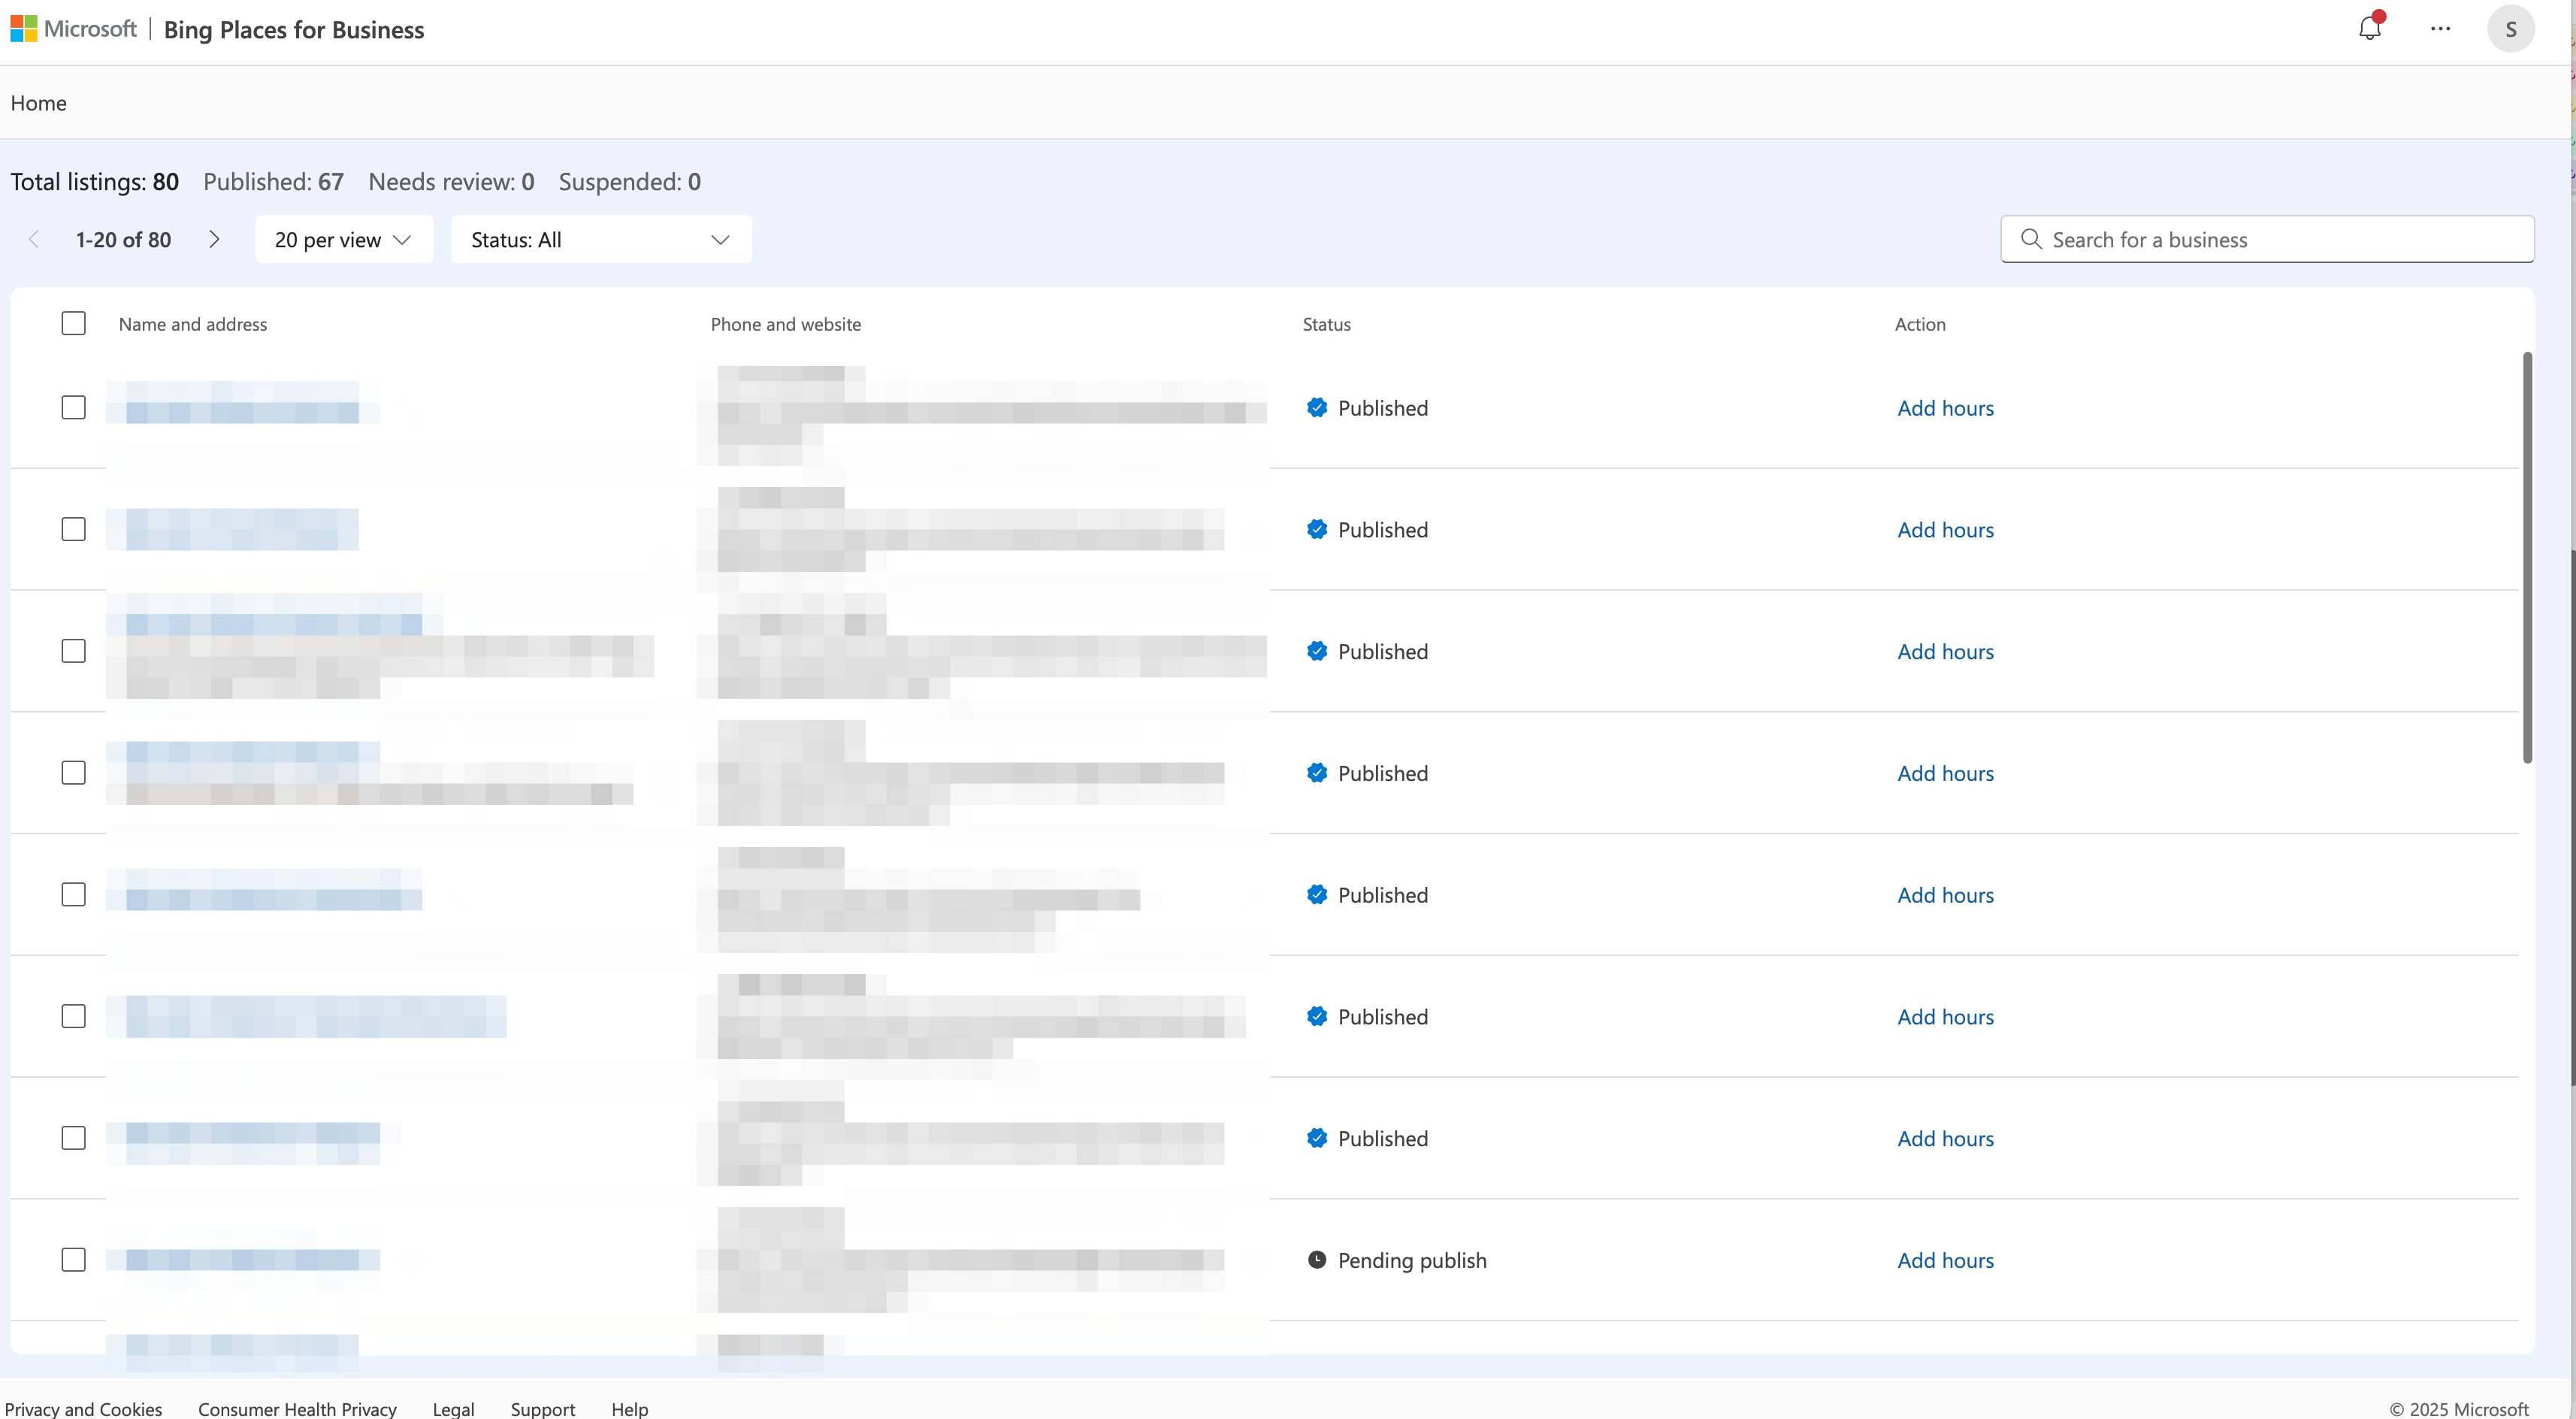
Task: Check the first listing's checkbox
Action: pos(73,407)
